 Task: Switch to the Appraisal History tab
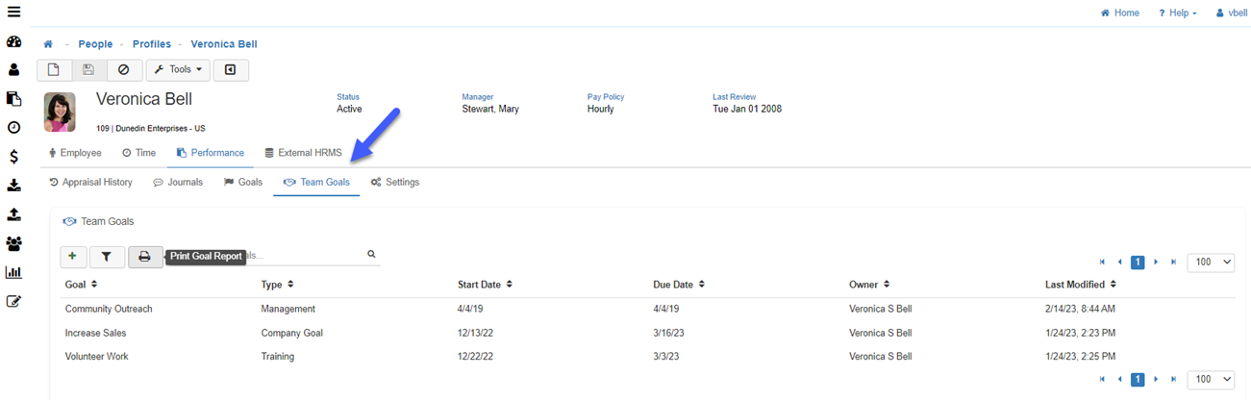(x=90, y=182)
